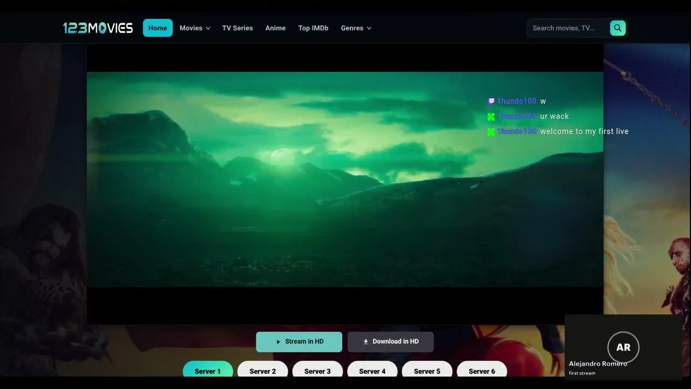Viewport: 691px width, 389px height.
Task: Click the search magnifier button
Action: click(618, 28)
